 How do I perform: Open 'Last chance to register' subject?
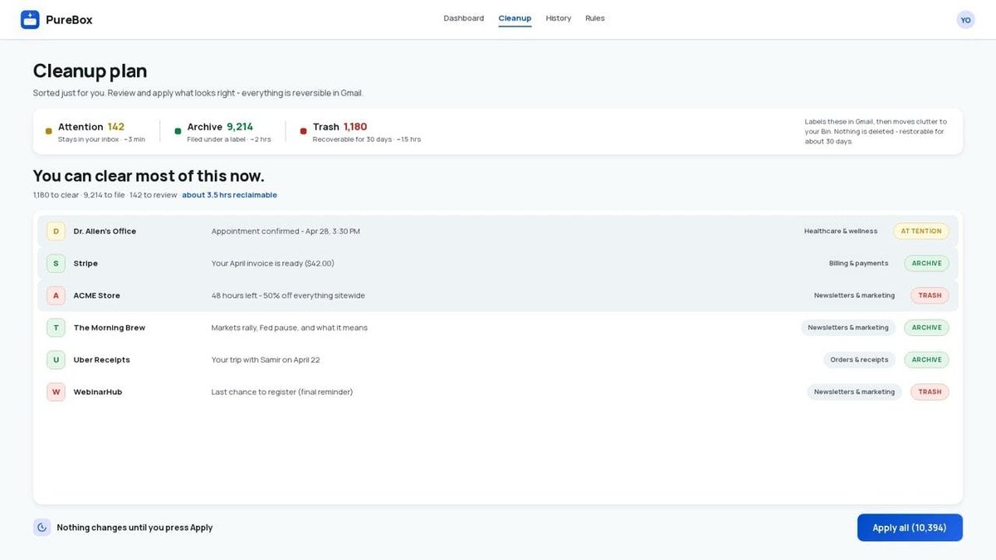(282, 392)
